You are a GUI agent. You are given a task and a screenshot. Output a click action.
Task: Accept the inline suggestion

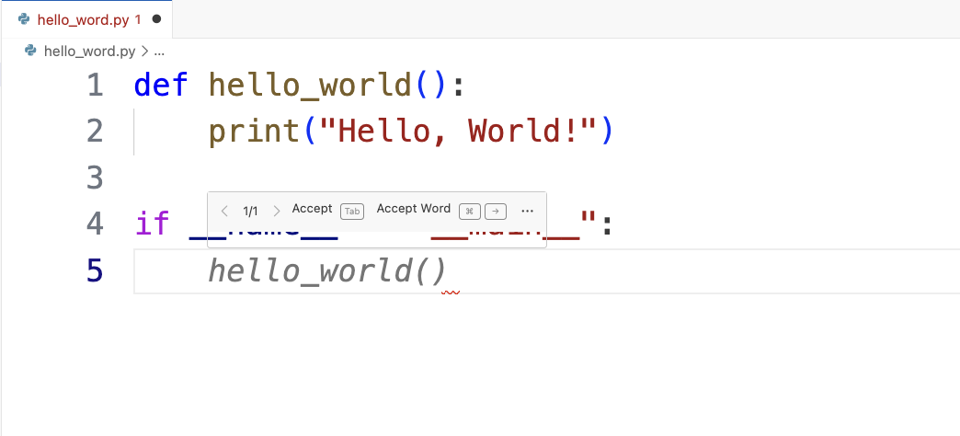(312, 209)
